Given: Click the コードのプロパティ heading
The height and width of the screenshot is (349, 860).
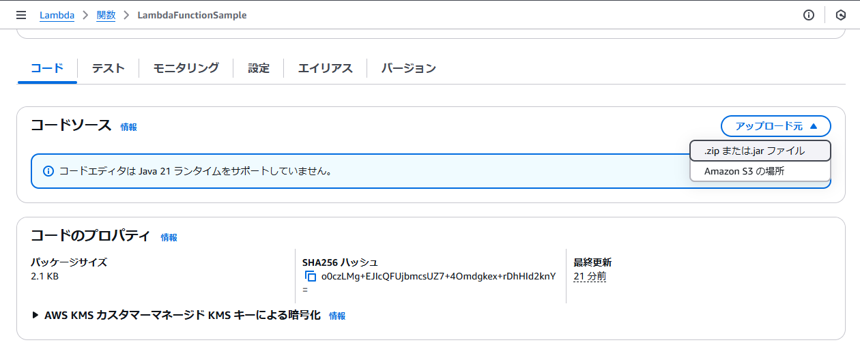Looking at the screenshot, I should [x=91, y=236].
